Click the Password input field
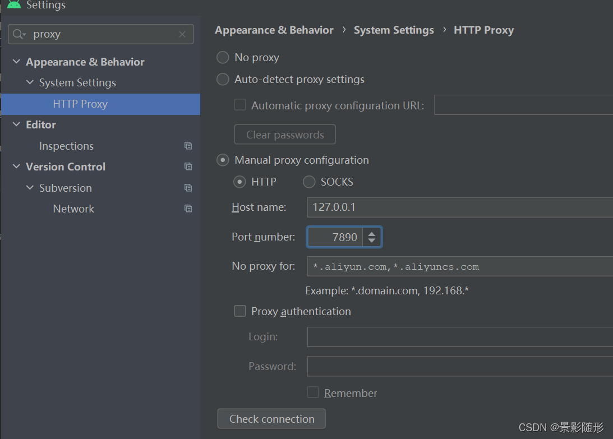The width and height of the screenshot is (613, 439). pyautogui.click(x=460, y=366)
